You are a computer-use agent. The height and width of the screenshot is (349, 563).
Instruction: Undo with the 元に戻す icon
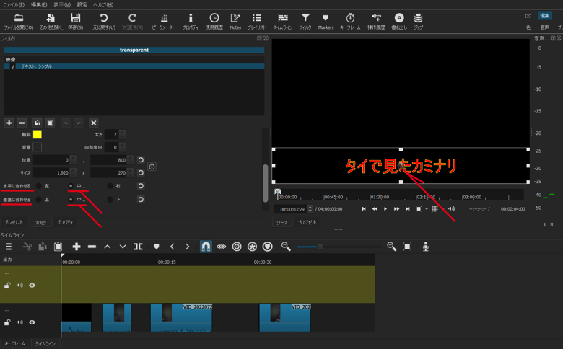104,18
